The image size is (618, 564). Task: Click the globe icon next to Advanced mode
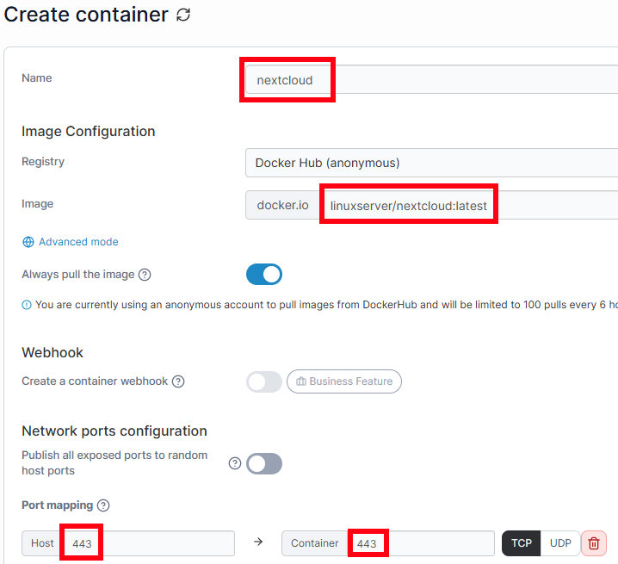(28, 242)
